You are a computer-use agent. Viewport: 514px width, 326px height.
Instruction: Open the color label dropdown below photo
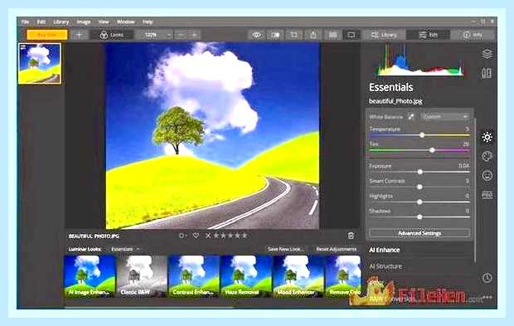(x=182, y=236)
